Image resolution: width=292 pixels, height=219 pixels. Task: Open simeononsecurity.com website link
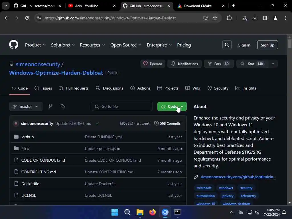click(x=238, y=177)
